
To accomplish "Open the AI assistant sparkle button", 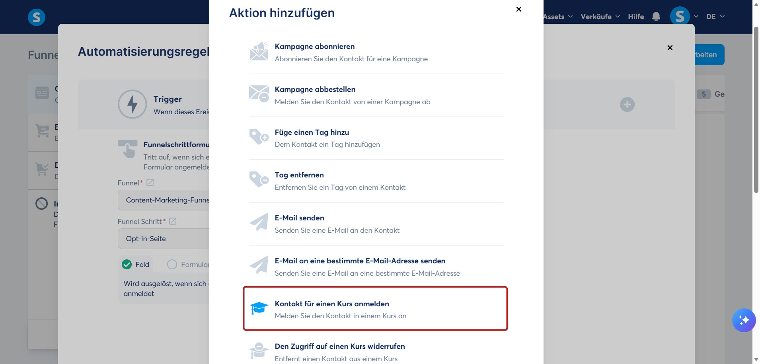I will (x=744, y=320).
